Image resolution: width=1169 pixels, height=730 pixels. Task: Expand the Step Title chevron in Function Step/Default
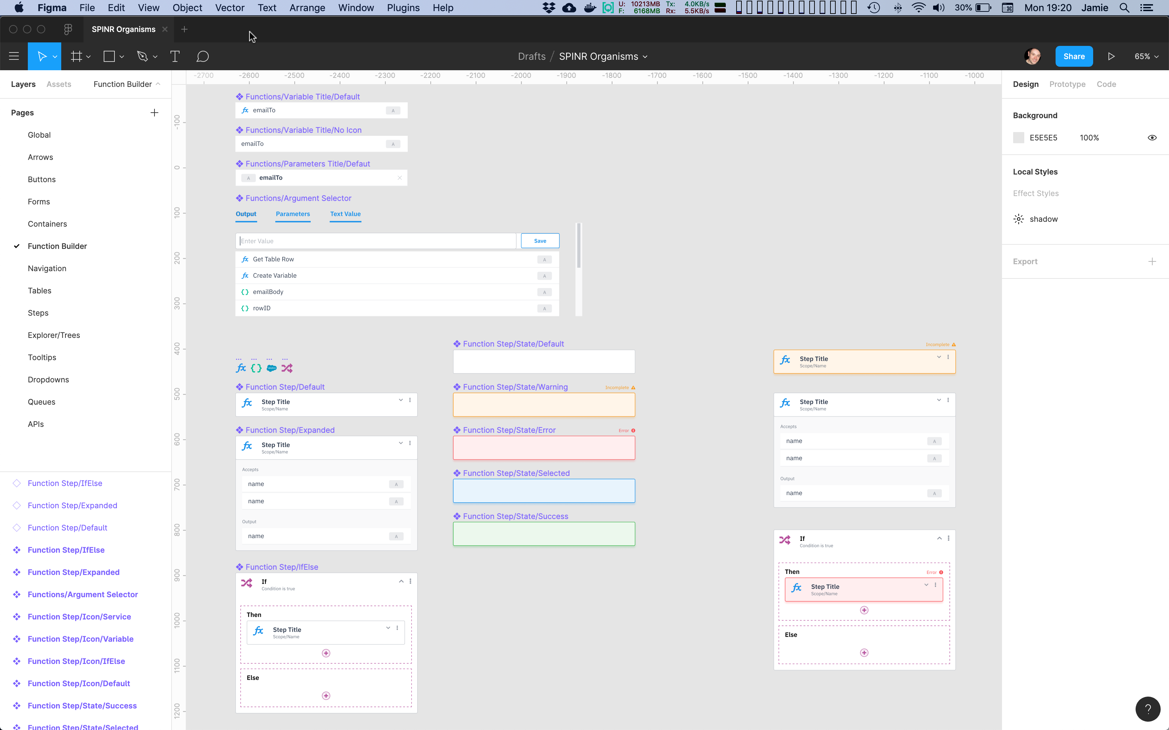click(400, 400)
